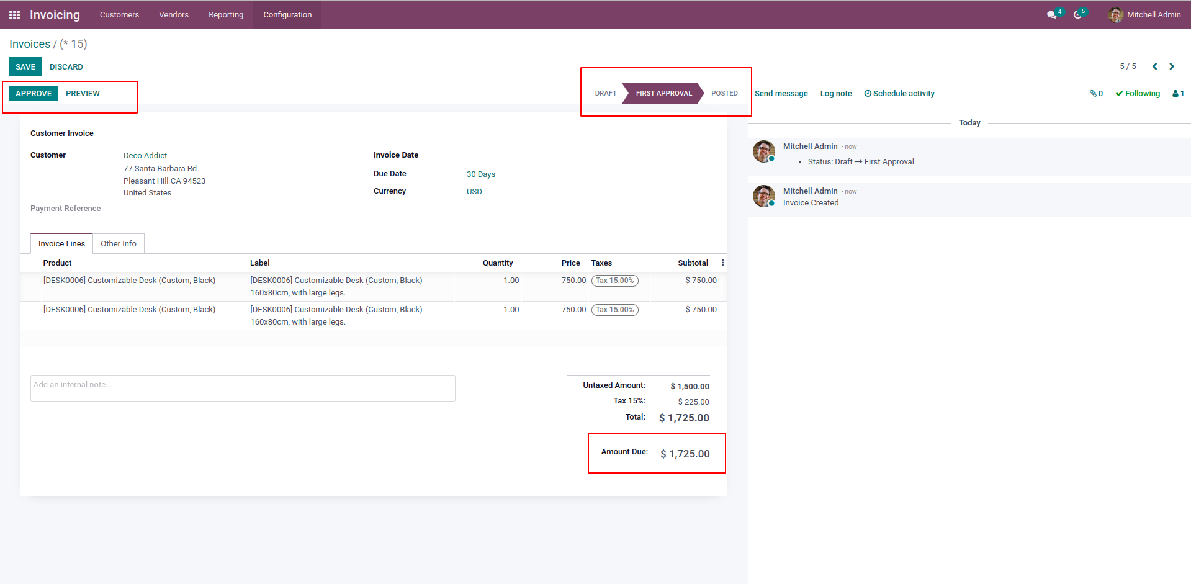Click the Tax 15% $ 225.00 value
This screenshot has width=1191, height=584.
[x=693, y=402]
